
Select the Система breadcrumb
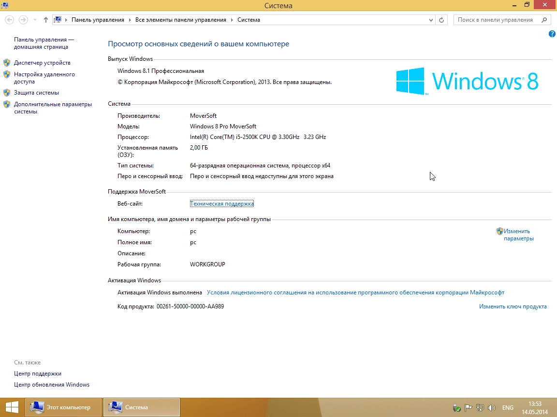(x=249, y=20)
